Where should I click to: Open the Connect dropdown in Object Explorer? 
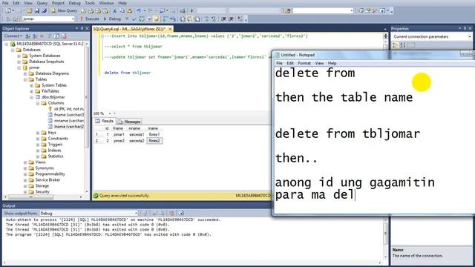(13, 36)
